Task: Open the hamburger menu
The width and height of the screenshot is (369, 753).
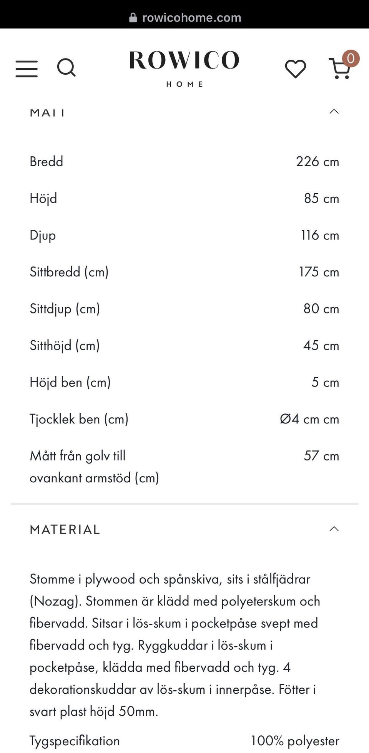Action: tap(27, 69)
